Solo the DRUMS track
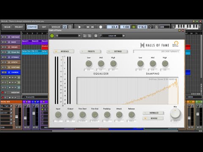Viewport: 203px width, 152px height. click(5, 47)
